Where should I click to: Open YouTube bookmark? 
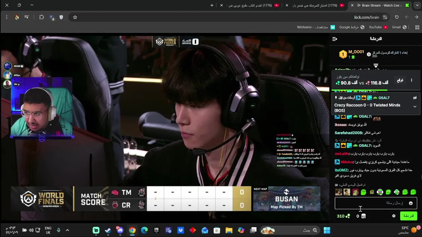(378, 27)
